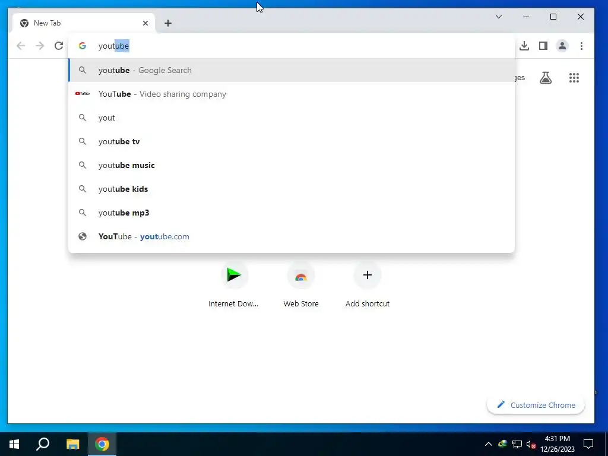Open a new tab with plus button
This screenshot has width=608, height=456.
point(168,23)
